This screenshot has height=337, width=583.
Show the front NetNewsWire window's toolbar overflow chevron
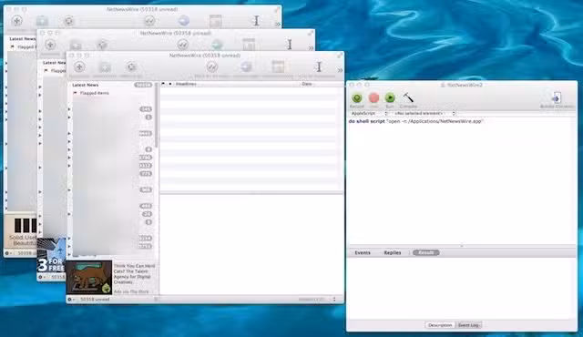340,70
